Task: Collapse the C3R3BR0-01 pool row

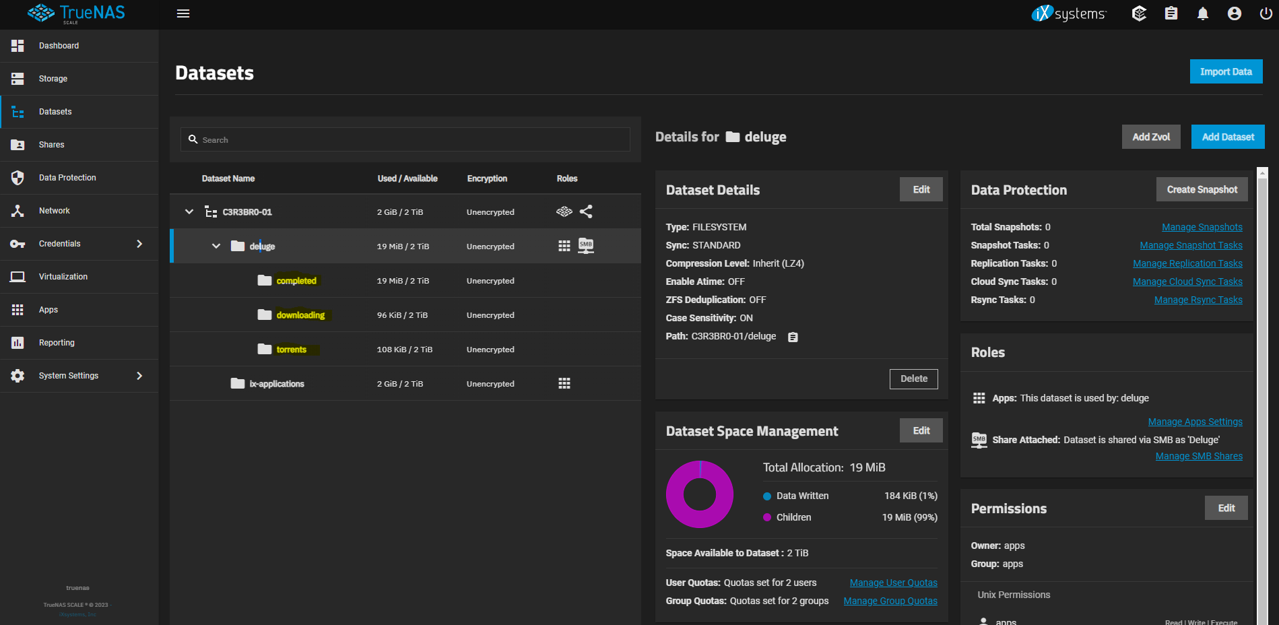Action: [189, 211]
